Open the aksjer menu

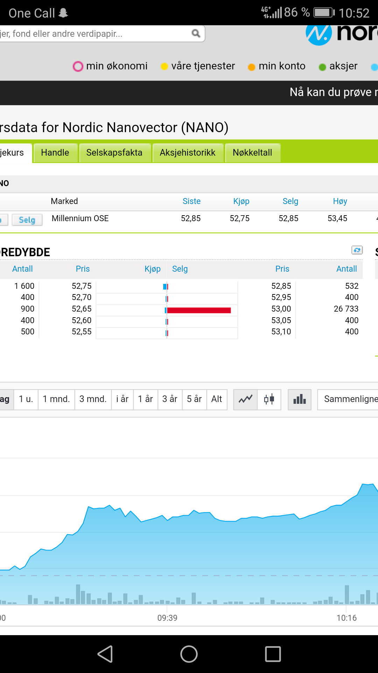click(x=338, y=66)
